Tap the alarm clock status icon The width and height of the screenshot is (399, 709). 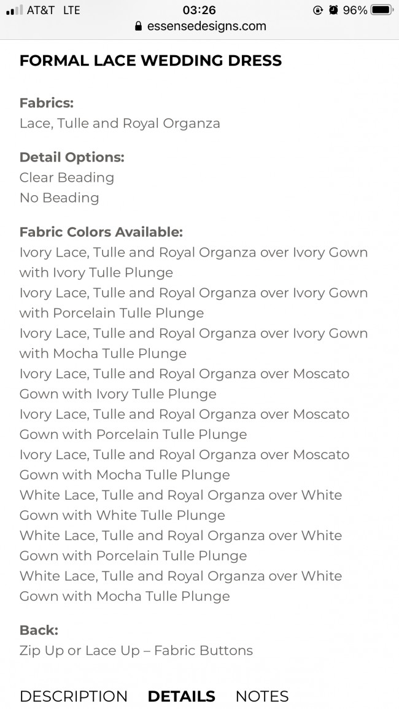click(333, 10)
